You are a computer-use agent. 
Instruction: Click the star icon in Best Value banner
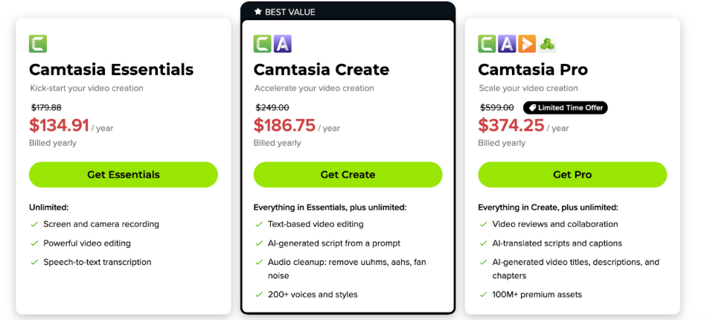[x=258, y=12]
